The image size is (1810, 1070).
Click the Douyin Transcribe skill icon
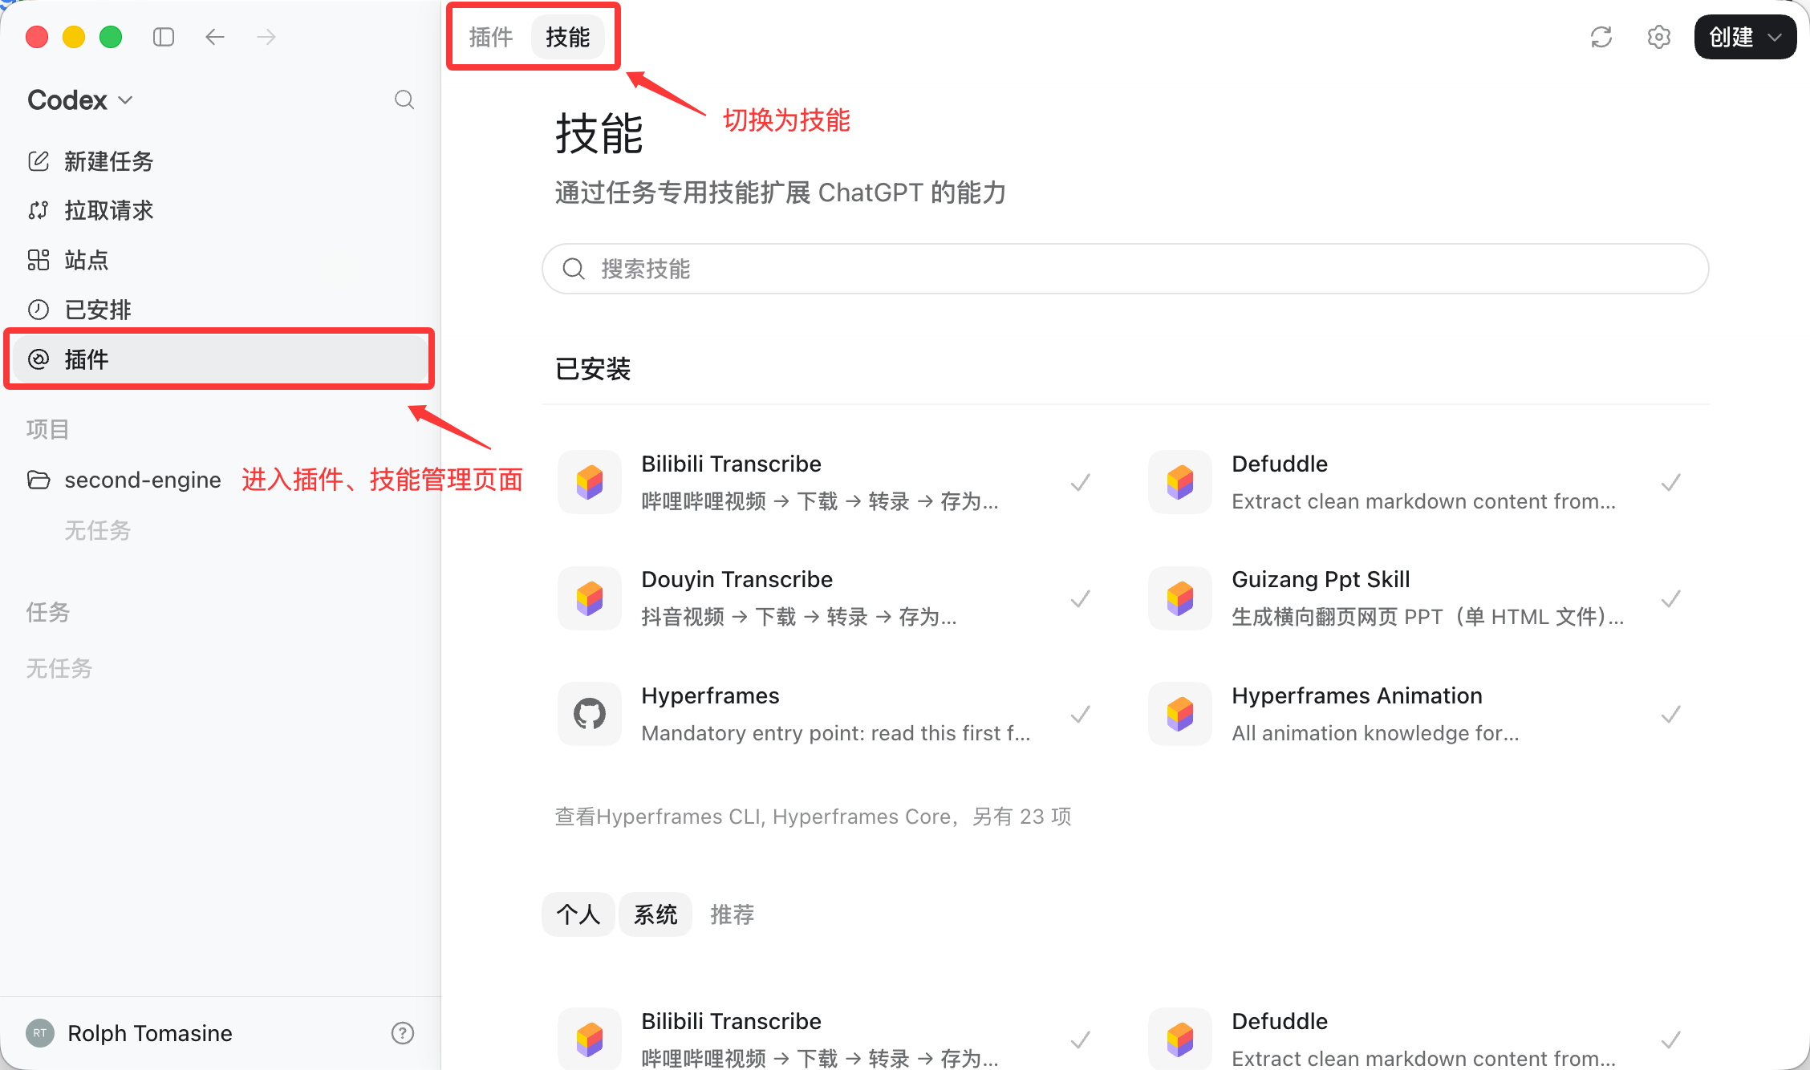coord(590,598)
